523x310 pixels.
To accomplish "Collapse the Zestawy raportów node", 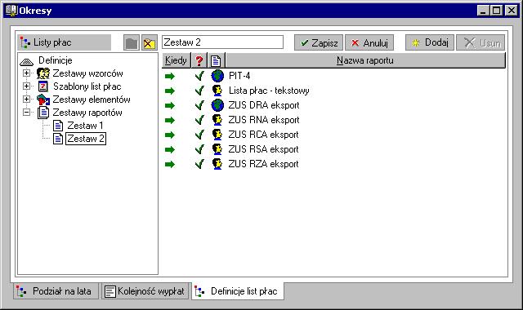I will [26, 113].
